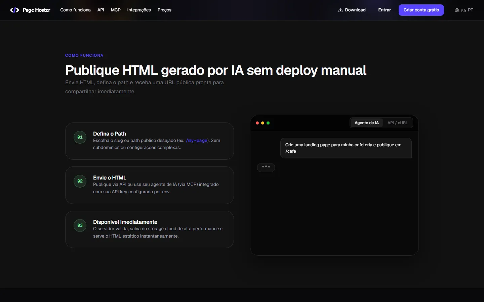Go to MCP in the top navigation

click(116, 10)
